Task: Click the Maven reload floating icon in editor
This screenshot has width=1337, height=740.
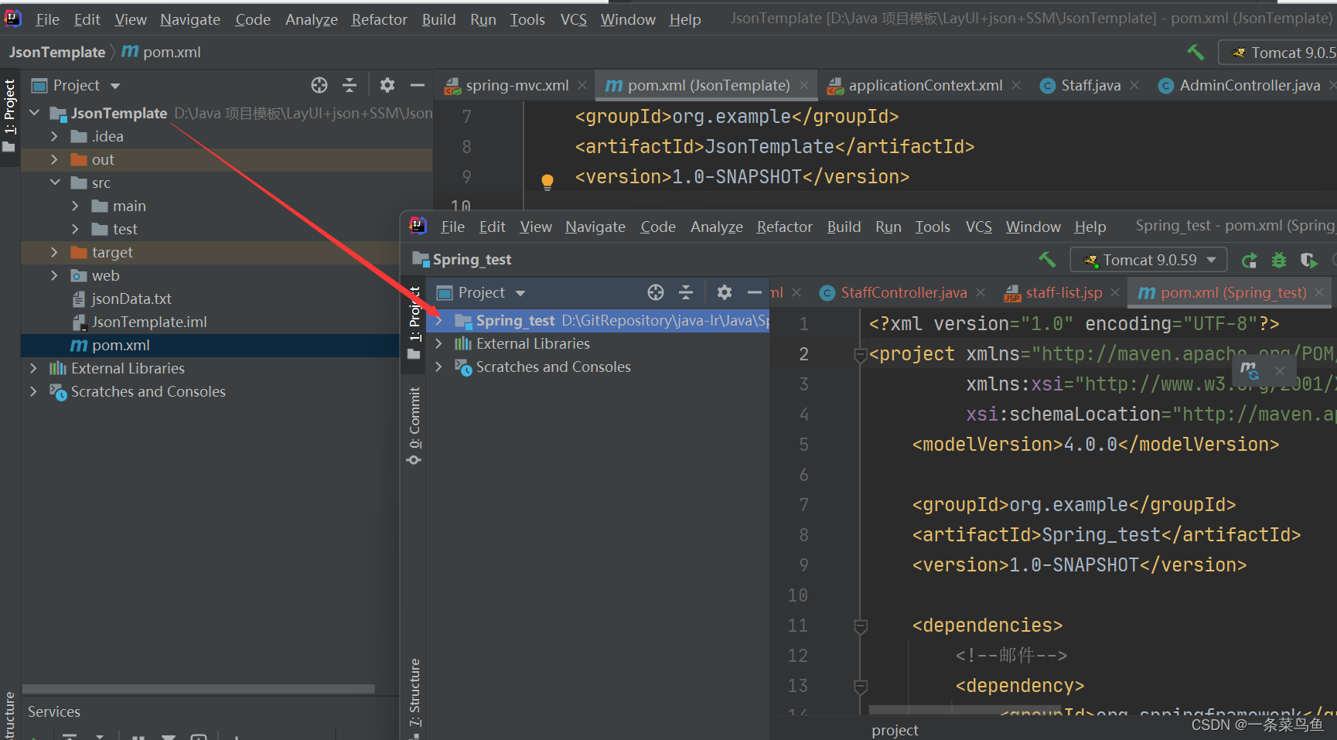Action: tap(1250, 370)
